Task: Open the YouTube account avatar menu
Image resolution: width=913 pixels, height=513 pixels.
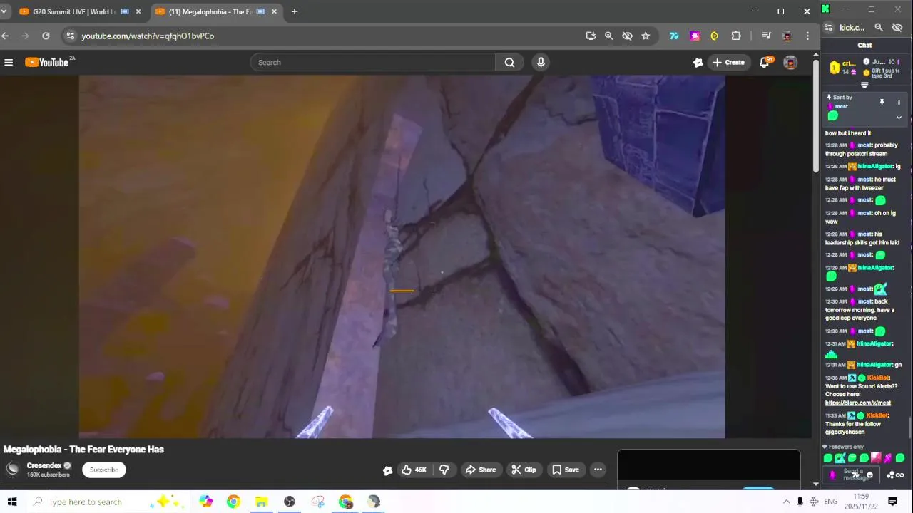Action: 790,63
